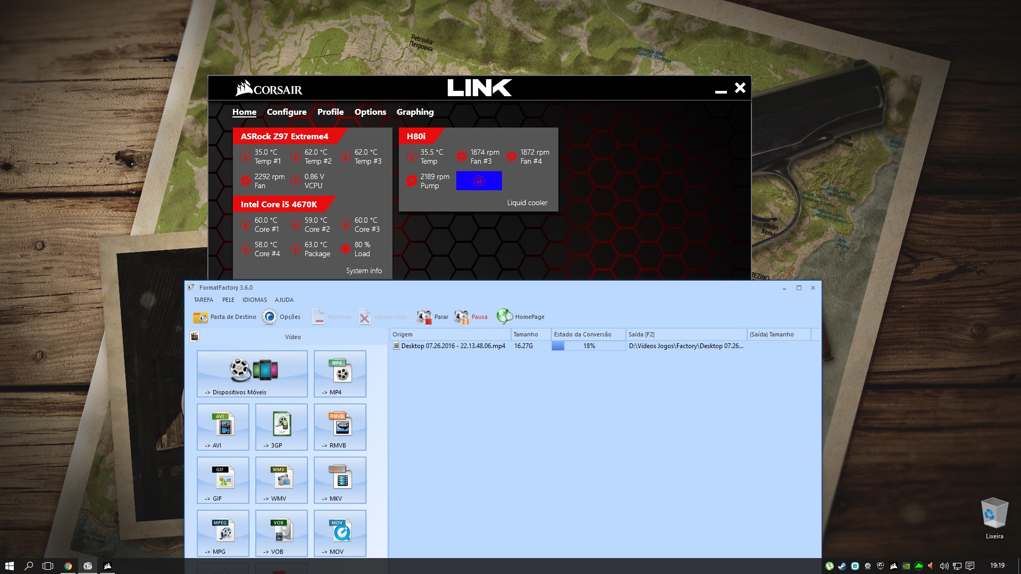Choose the MOV conversion format
The height and width of the screenshot is (574, 1021).
point(340,533)
